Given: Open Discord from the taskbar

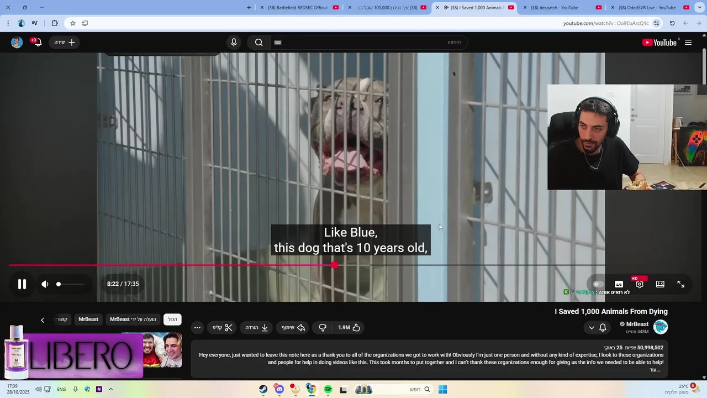Looking at the screenshot, I should [x=279, y=390].
